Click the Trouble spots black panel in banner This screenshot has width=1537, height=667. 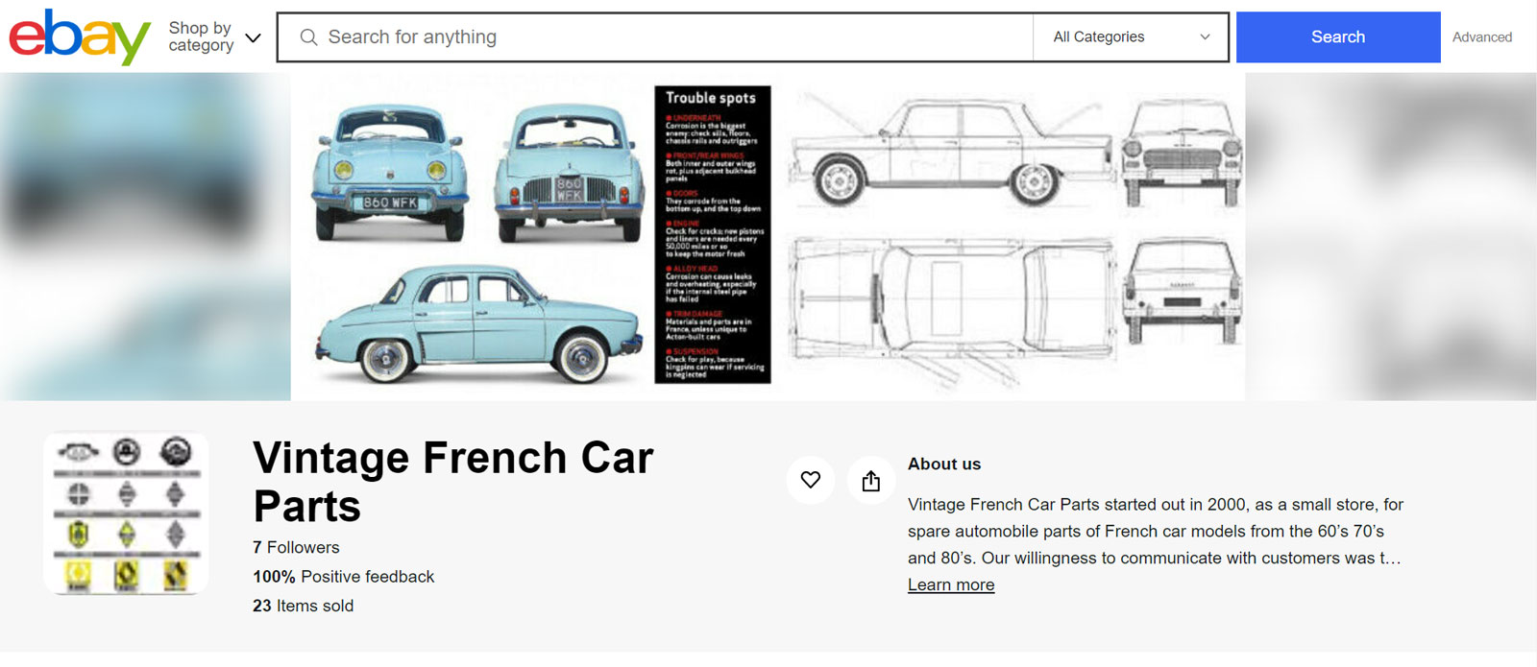712,235
